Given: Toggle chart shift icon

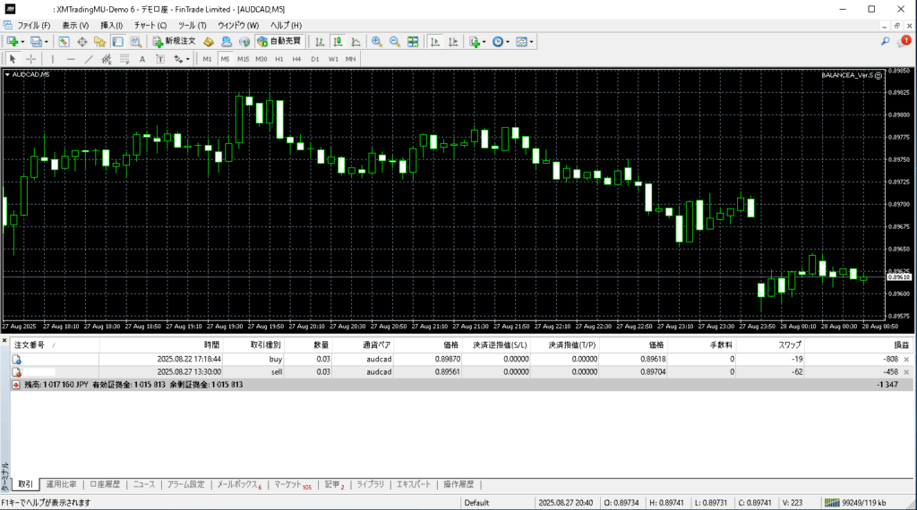Looking at the screenshot, I should (x=452, y=41).
